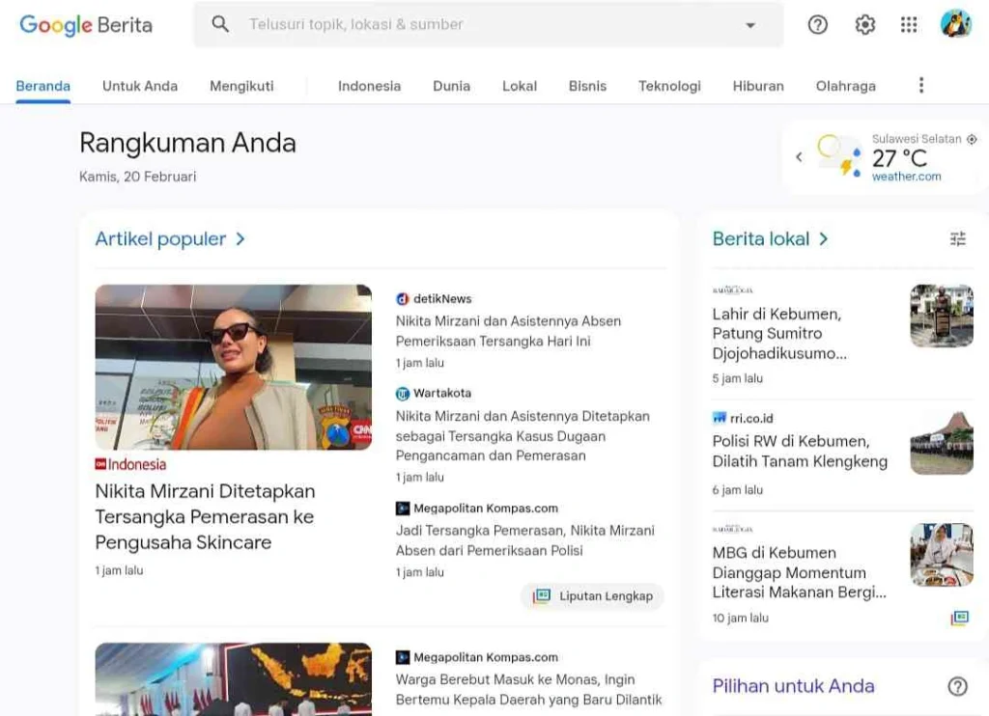Open Kompas article Jadi Tersangka Pemerasan
This screenshot has height=716, width=989.
tap(524, 540)
